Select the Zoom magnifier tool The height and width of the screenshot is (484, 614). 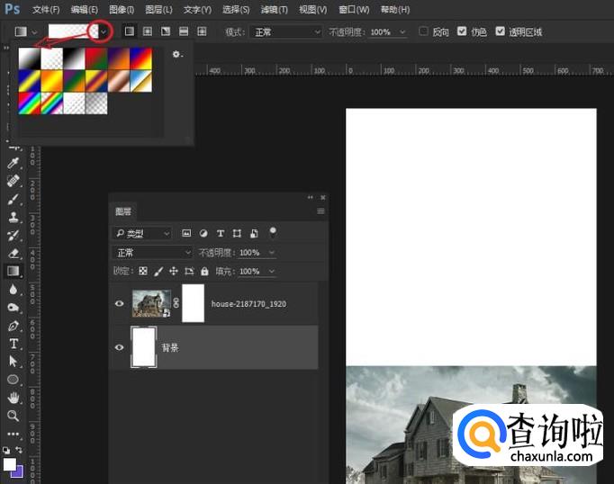coord(14,416)
